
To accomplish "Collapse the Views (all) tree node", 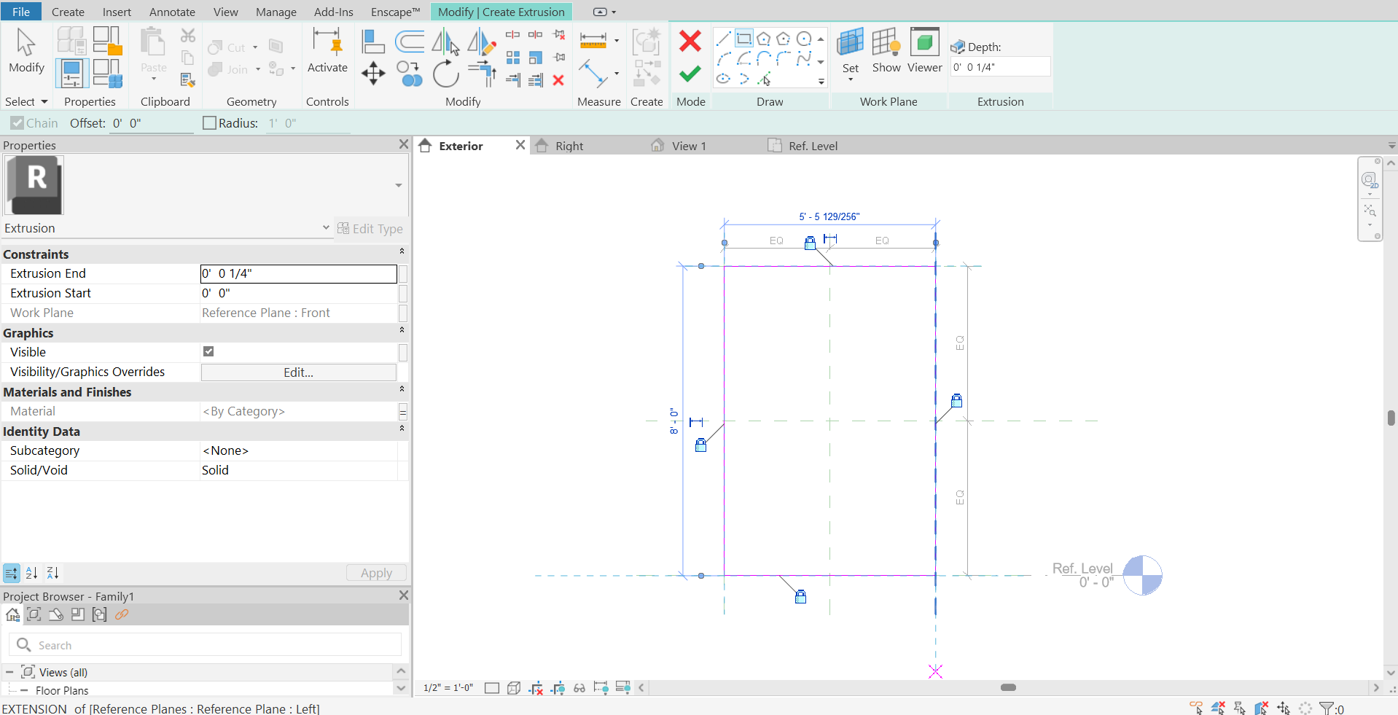I will (10, 671).
